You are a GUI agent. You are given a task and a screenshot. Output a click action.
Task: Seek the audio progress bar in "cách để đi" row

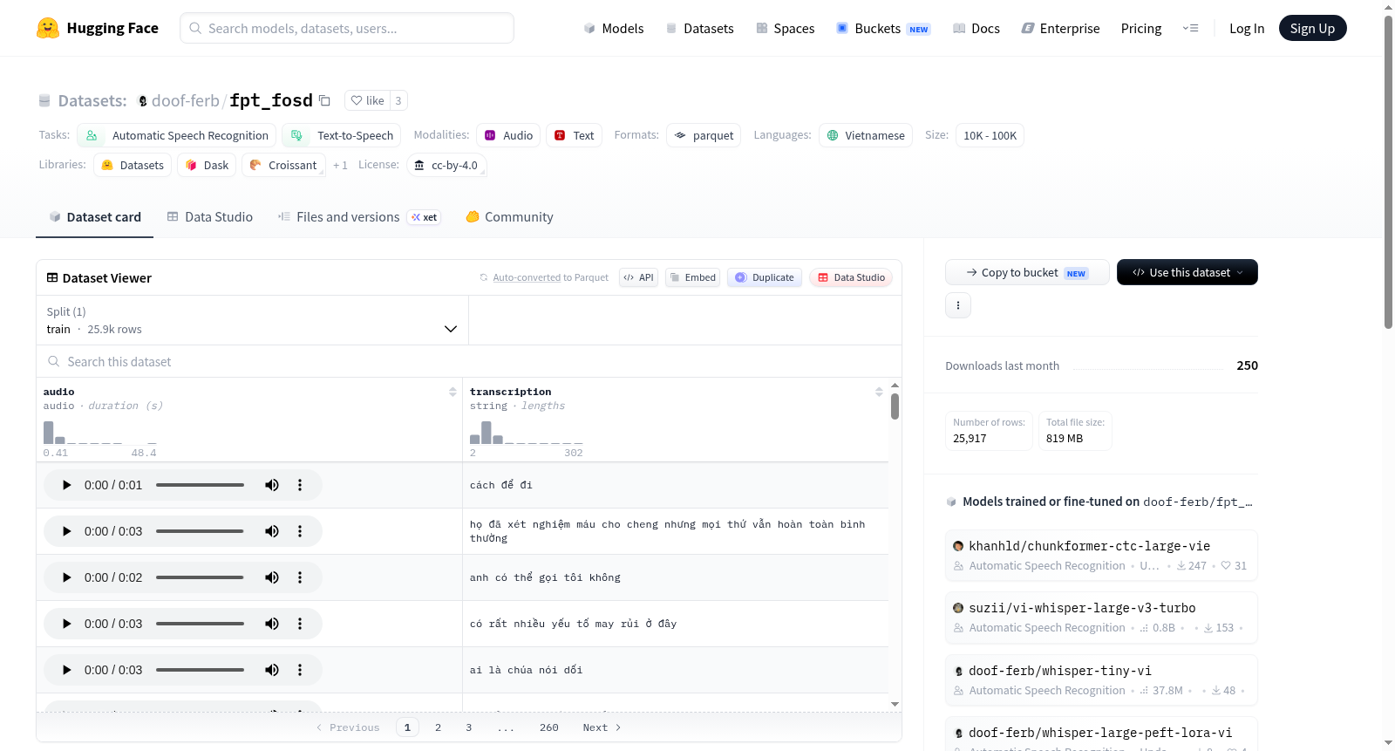coord(200,485)
